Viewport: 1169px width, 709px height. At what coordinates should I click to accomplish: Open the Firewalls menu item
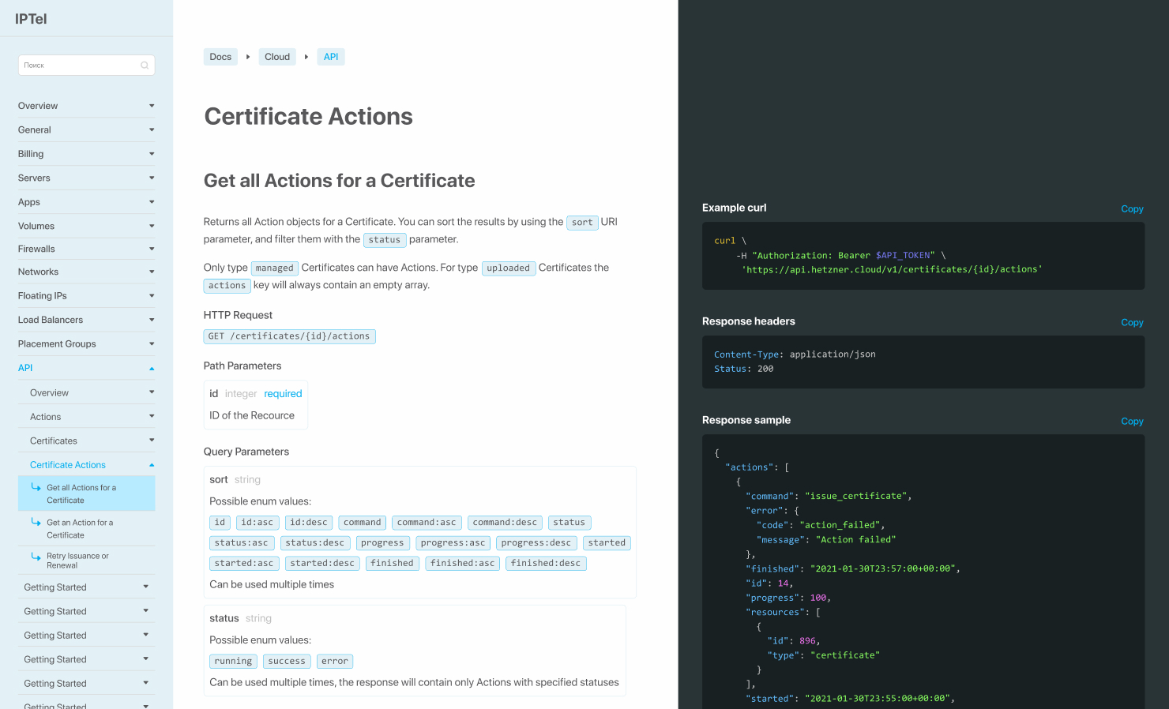coord(36,249)
